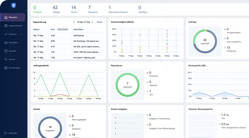Click the shield logo icon in the sidebar
This screenshot has height=138, width=249.
(14, 6)
